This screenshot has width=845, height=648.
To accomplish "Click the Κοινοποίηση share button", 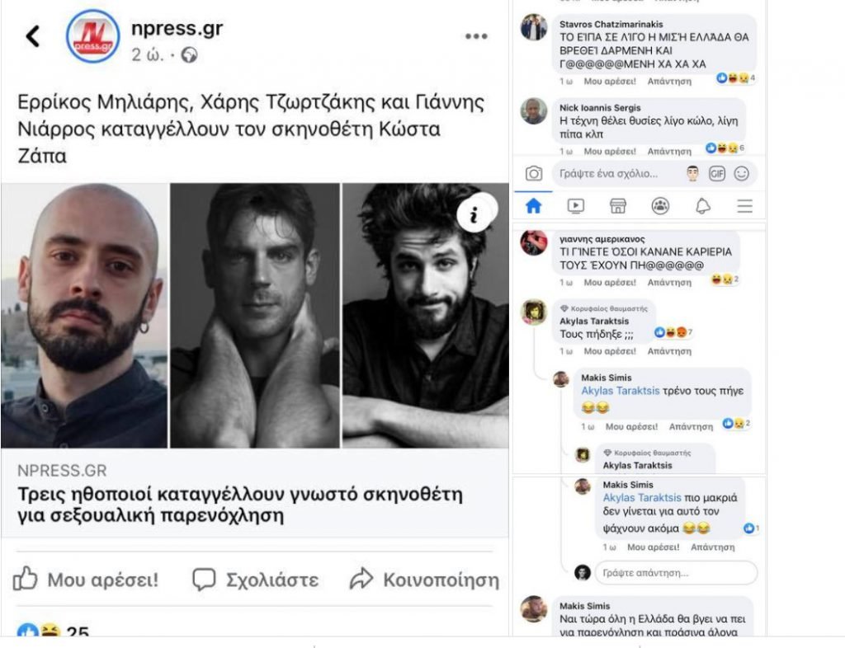I will point(424,580).
